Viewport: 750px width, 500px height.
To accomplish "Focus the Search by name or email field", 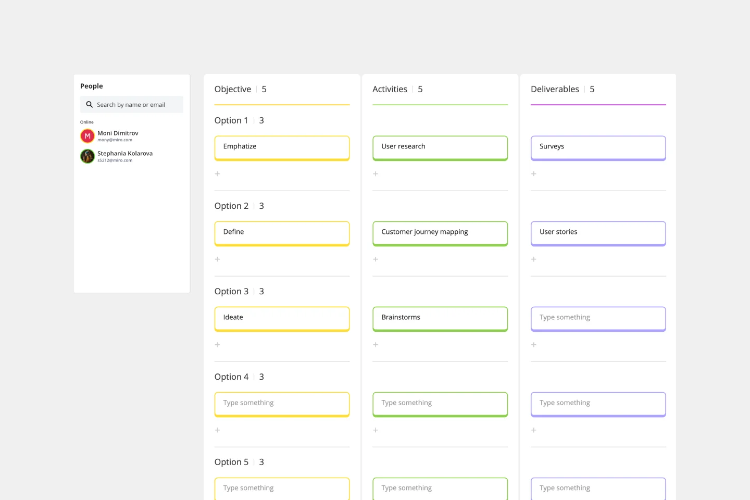I will click(x=132, y=105).
